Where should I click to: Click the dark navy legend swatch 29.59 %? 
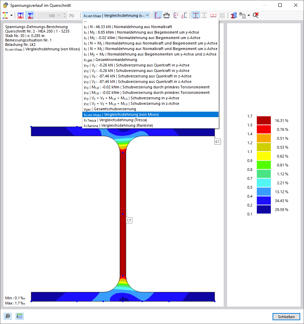264,209
